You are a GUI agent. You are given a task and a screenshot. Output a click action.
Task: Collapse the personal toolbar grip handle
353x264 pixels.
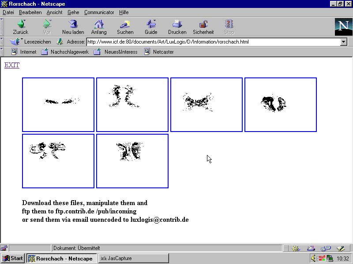coord(2,52)
